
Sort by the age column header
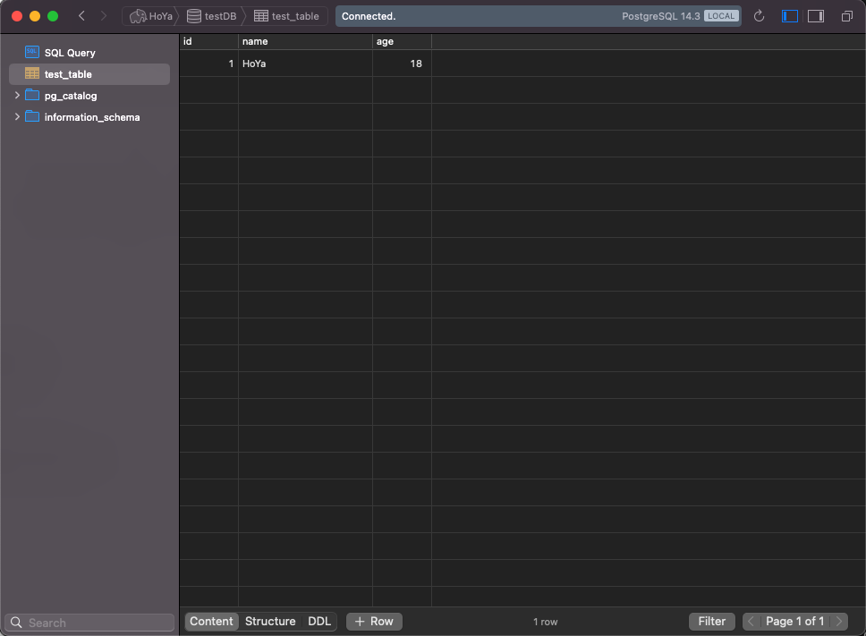click(402, 41)
